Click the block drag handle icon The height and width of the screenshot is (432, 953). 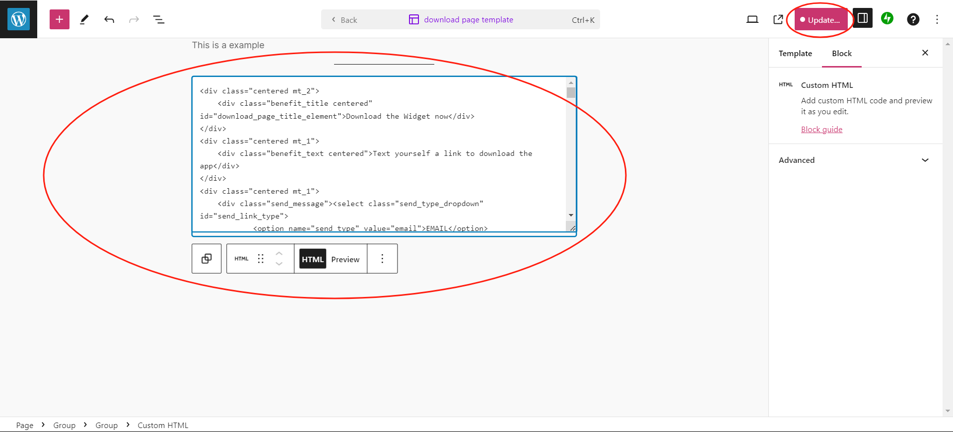261,258
